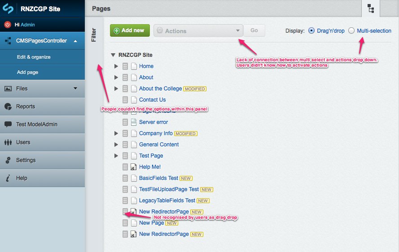Expand the Files menu arrow
This screenshot has width=399, height=252.
75,88
